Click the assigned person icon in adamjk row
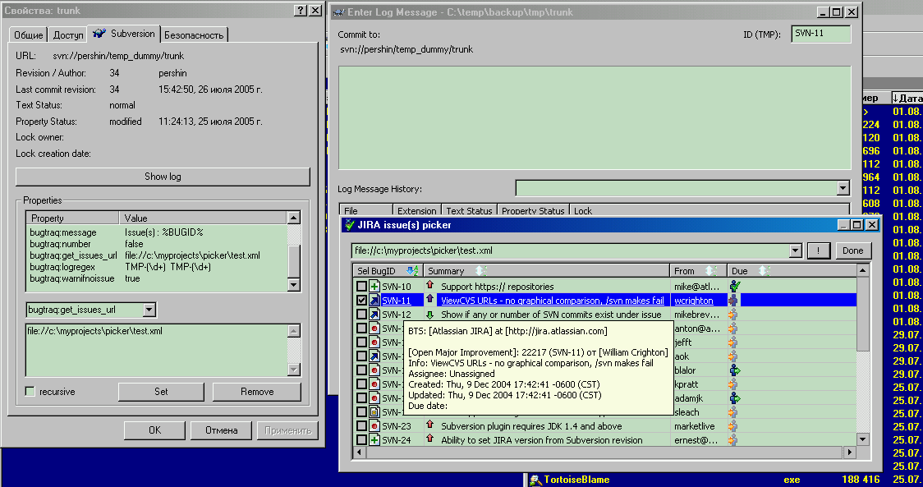Screen dimensions: 923x487 (x=734, y=398)
